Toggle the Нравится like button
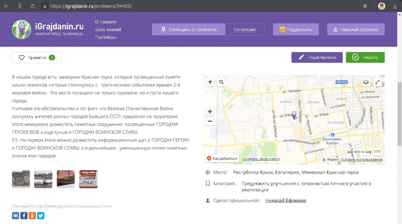Image resolution: width=402 pixels, height=224 pixels. point(37,58)
